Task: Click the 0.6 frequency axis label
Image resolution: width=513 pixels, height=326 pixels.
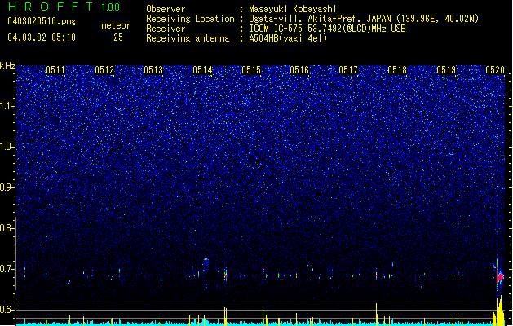Action: click(x=7, y=310)
